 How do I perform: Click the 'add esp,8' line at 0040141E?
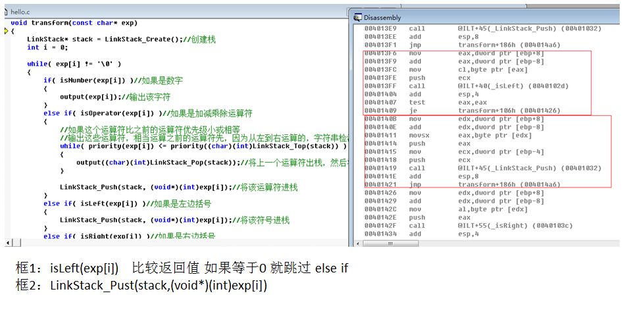coord(422,176)
